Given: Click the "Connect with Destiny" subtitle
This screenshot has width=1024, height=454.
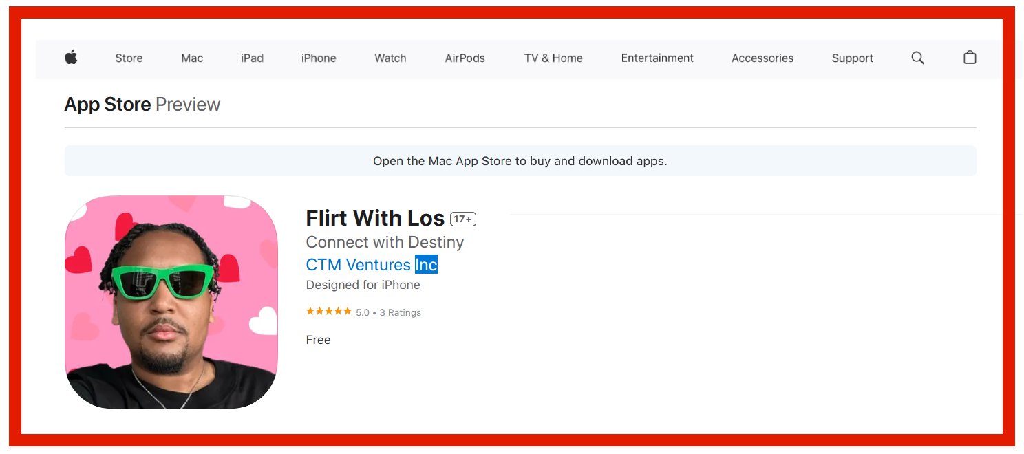Looking at the screenshot, I should [385, 242].
